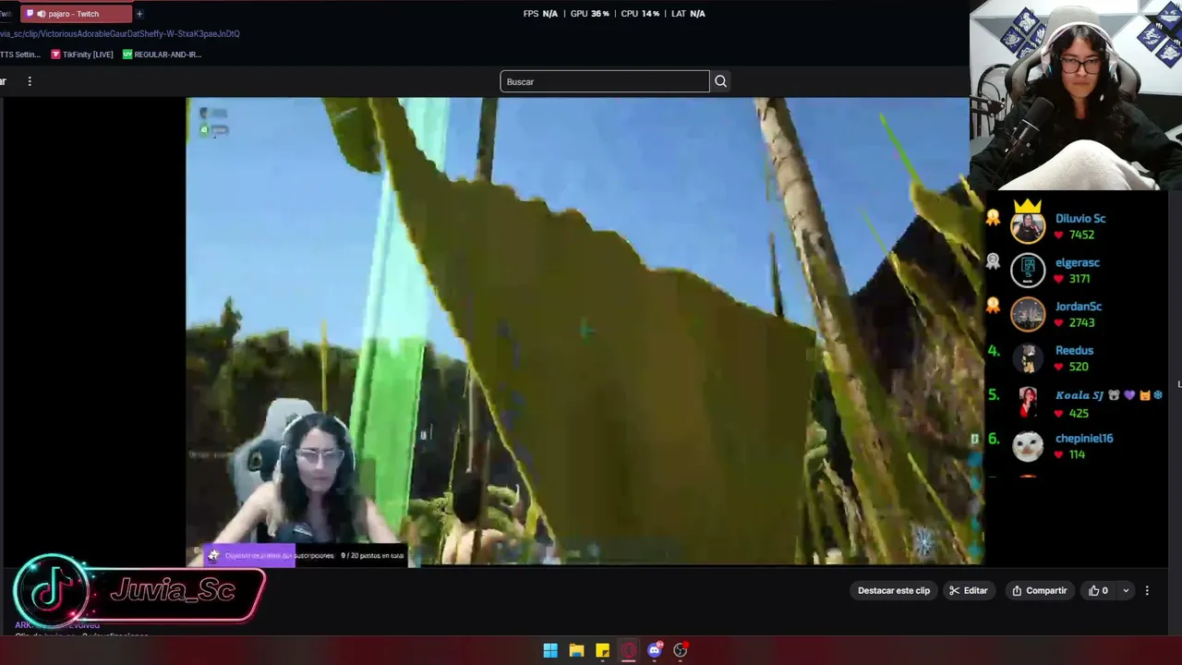Click the Compartir share button

pos(1039,590)
